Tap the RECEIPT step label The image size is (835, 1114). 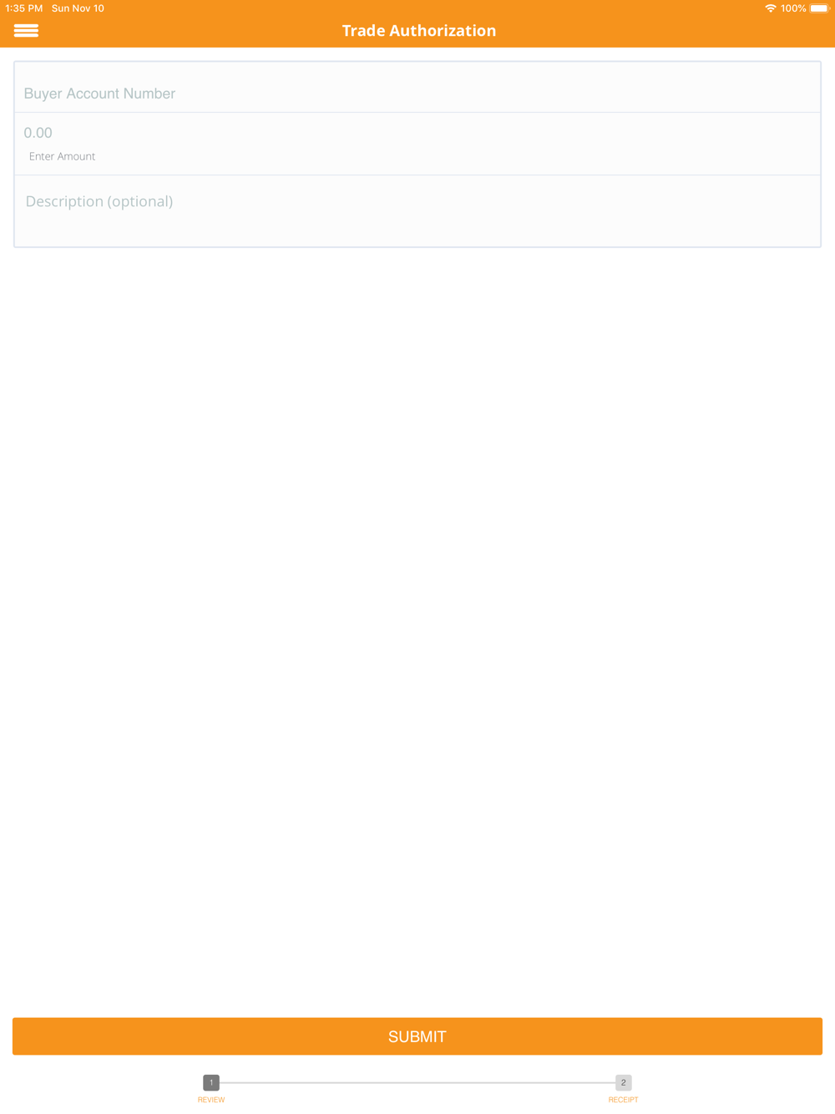click(623, 1100)
